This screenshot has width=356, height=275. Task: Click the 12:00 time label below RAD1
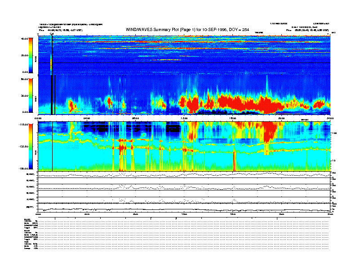click(x=184, y=118)
